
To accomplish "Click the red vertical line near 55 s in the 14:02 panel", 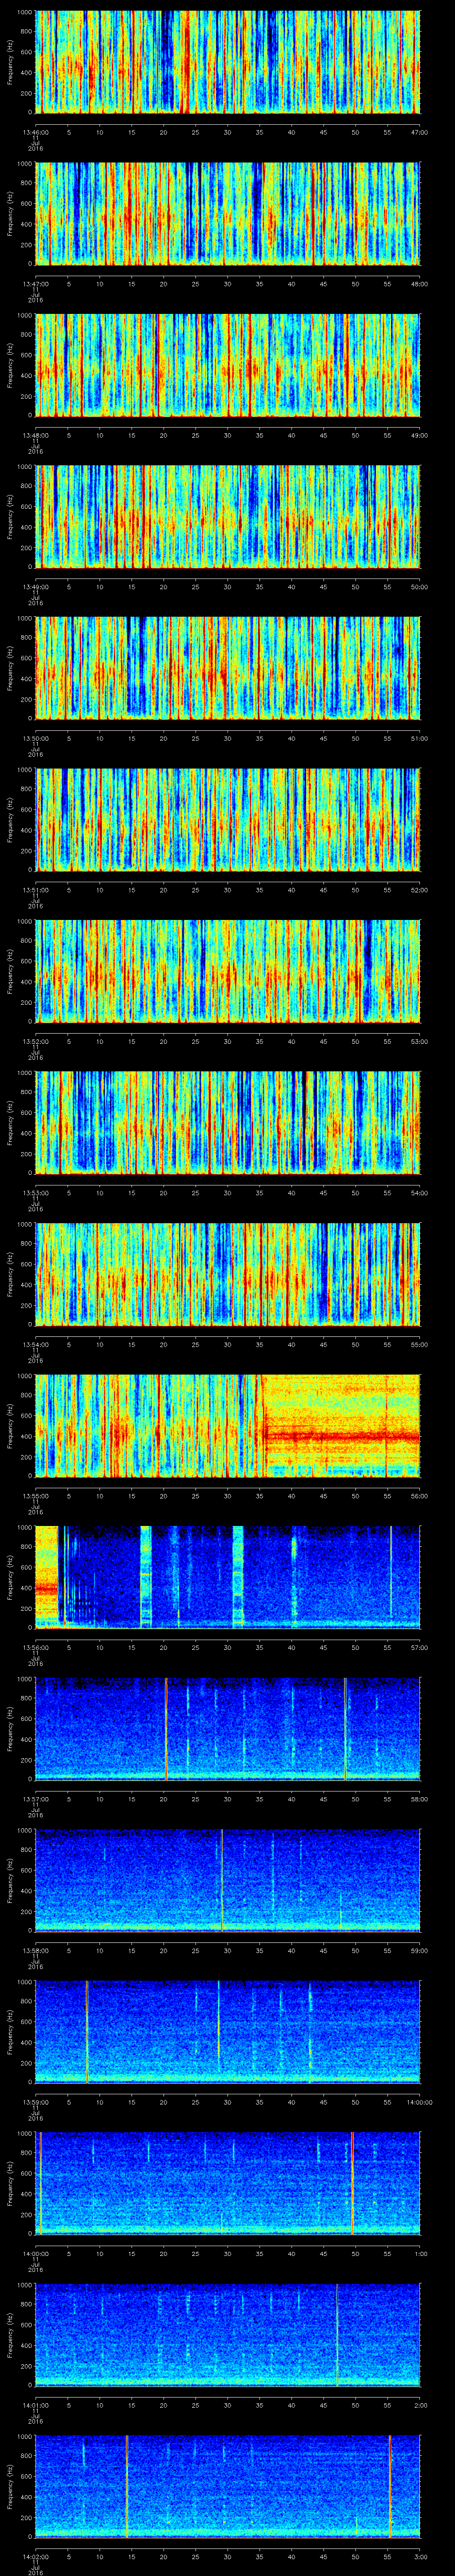I will pyautogui.click(x=390, y=2486).
